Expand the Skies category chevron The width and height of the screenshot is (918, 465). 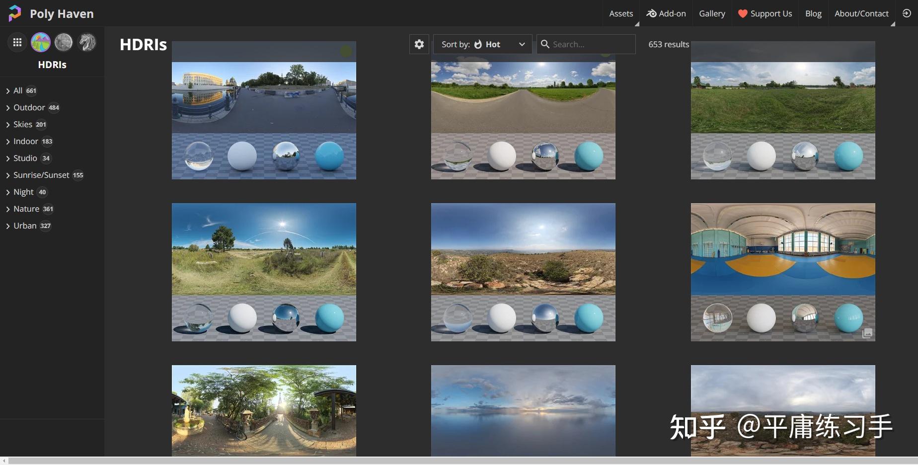tap(7, 124)
